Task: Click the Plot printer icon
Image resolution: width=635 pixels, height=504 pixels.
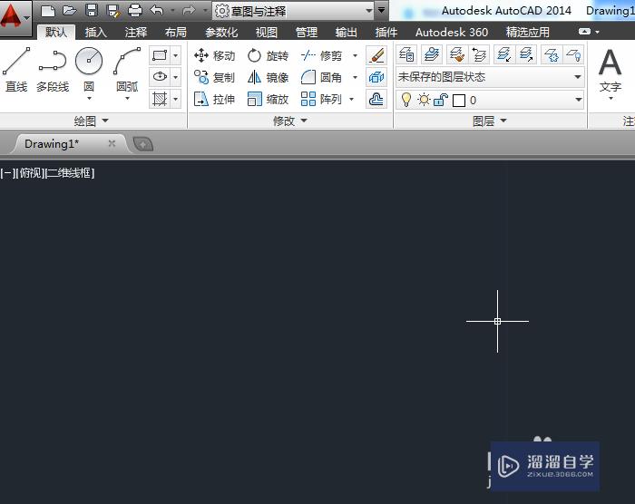Action: (135, 11)
